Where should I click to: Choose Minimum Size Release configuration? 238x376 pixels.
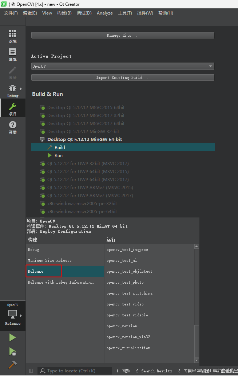click(65, 260)
